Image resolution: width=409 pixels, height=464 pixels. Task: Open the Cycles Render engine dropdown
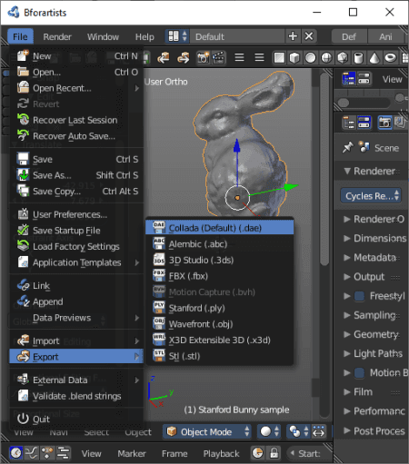[371, 196]
